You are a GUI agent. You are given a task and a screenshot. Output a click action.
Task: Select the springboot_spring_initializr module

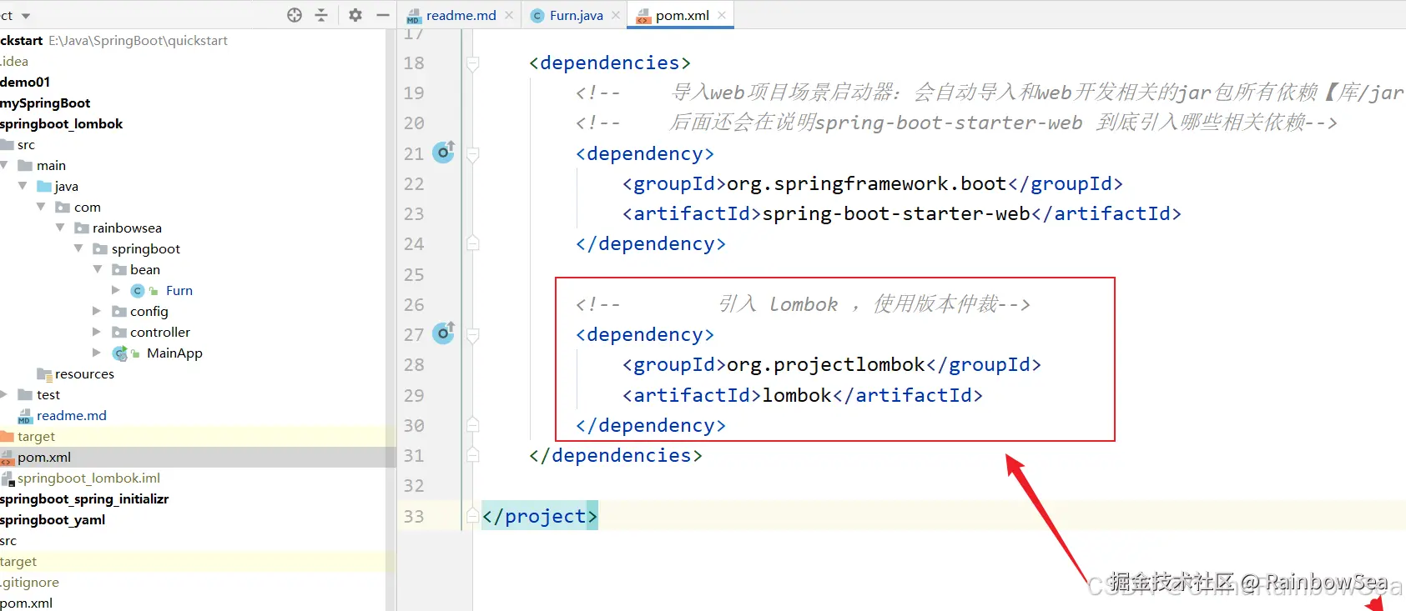84,498
